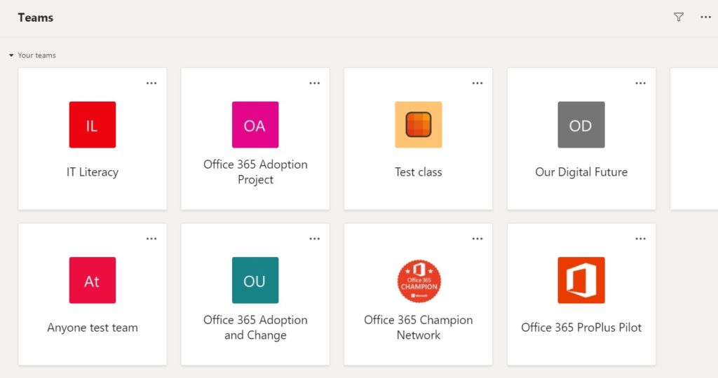The height and width of the screenshot is (378, 718).
Task: Click the orange Test class team avatar
Action: [x=419, y=125]
